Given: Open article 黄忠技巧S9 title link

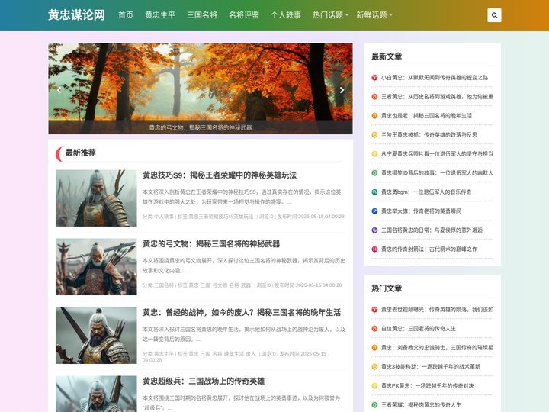Looking at the screenshot, I should pyautogui.click(x=220, y=175).
